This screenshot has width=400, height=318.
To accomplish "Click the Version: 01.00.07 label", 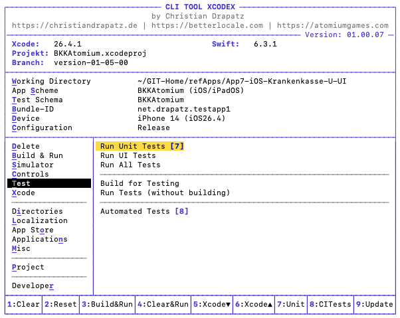I will coord(344,35).
